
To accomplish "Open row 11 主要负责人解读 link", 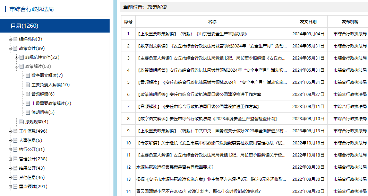I will click(211, 155).
